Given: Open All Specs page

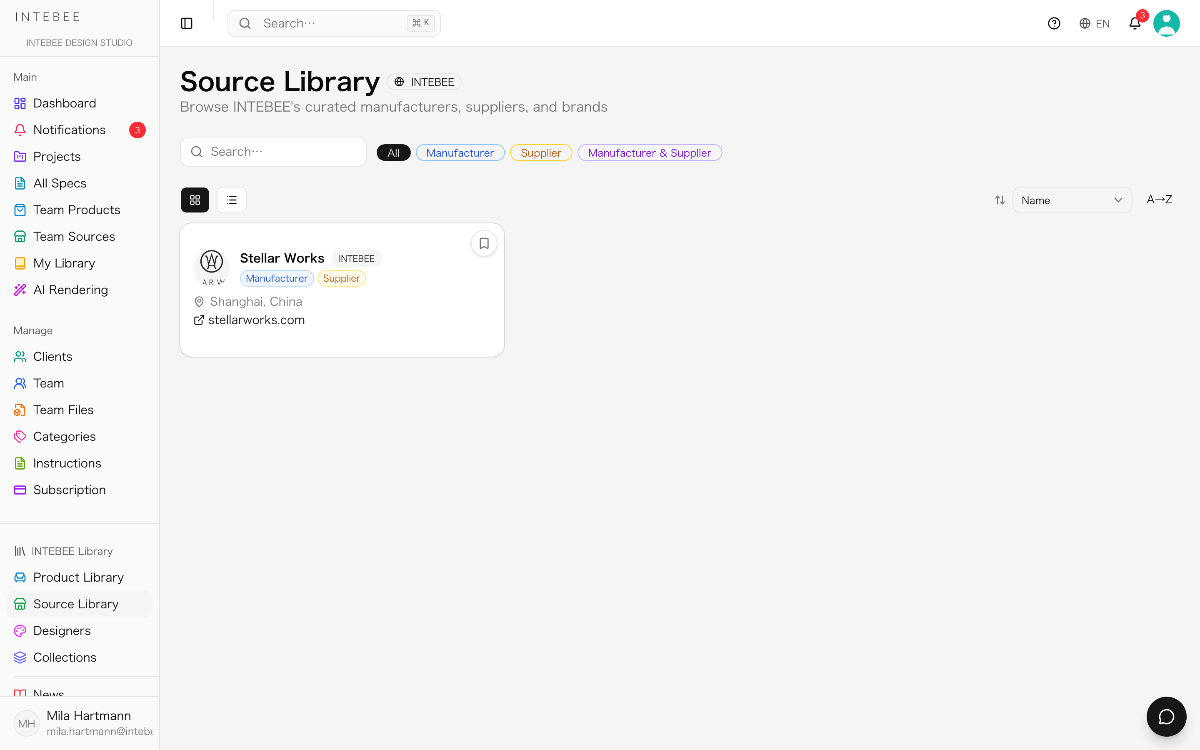Looking at the screenshot, I should tap(79, 183).
